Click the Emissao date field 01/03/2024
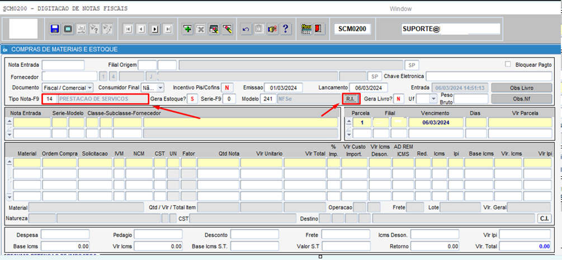The width and height of the screenshot is (562, 260). click(x=283, y=88)
